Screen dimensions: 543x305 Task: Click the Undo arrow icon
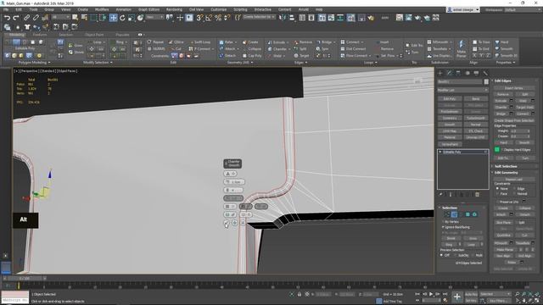click(7, 18)
